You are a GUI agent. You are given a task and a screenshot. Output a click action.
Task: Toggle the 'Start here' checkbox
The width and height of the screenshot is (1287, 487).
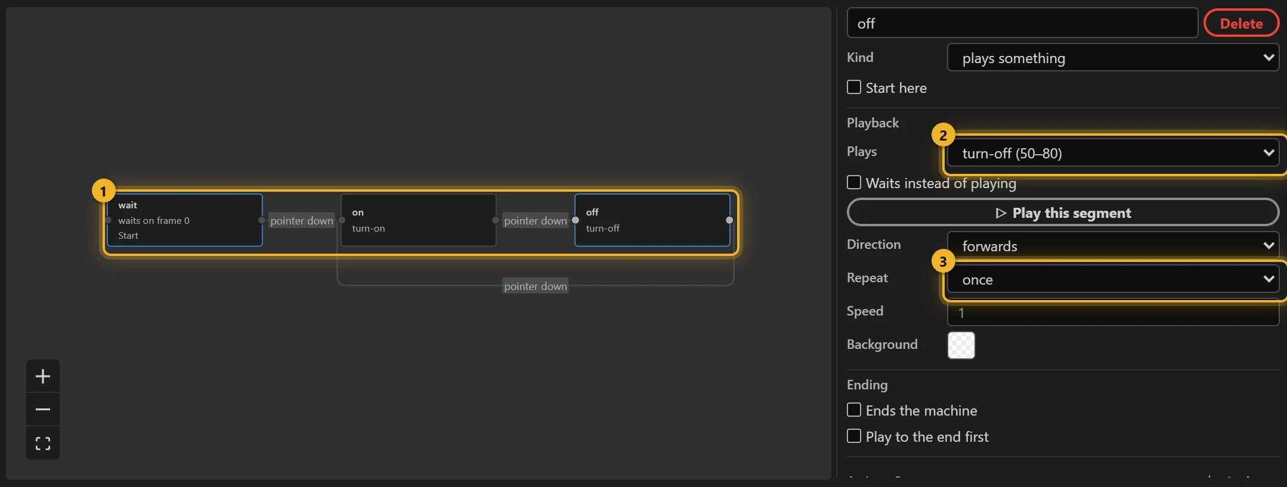tap(854, 88)
